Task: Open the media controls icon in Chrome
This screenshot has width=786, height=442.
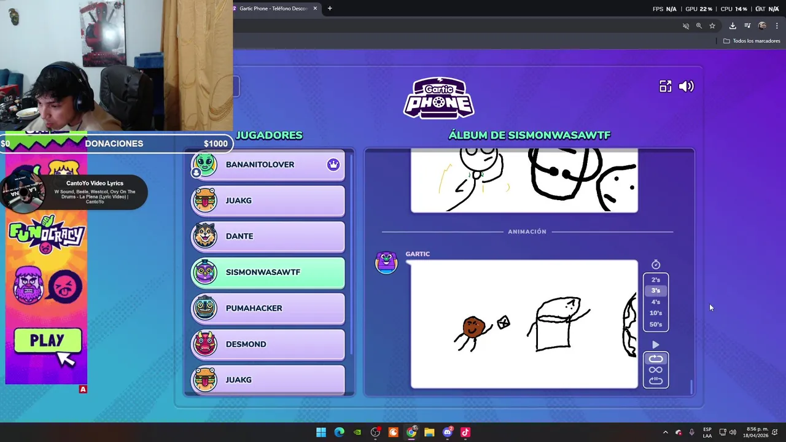Action: (747, 26)
